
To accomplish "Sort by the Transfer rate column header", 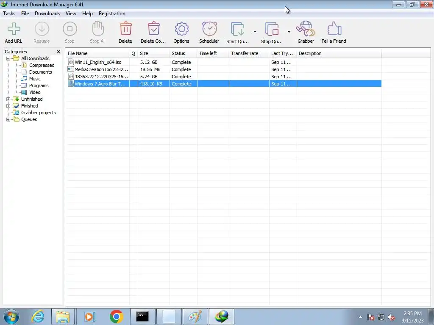I will coord(249,53).
